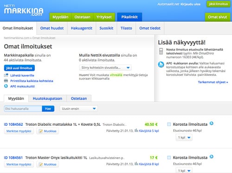Viewport: 232px width, 173px height.
Task: Click the visitor stats bar icon for listing 1084561
Action: [x=136, y=164]
